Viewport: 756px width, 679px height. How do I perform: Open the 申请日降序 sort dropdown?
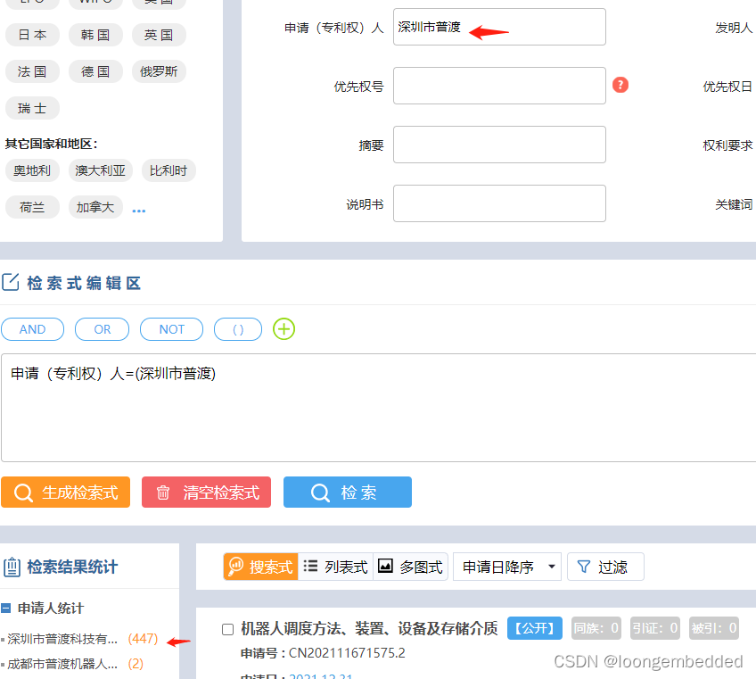point(507,567)
